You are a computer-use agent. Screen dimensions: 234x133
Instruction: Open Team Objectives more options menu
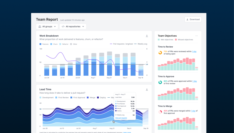[196, 36]
